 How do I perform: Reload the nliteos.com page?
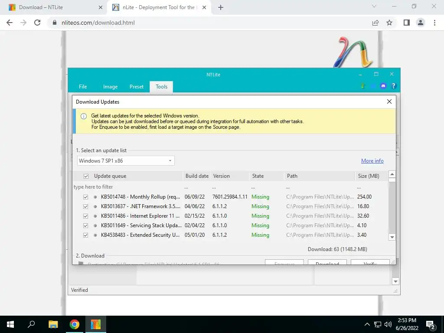coord(37,23)
